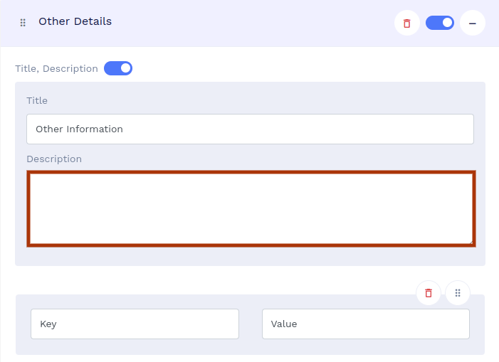499x362 pixels.
Task: Click the Description field label
Action: point(54,159)
